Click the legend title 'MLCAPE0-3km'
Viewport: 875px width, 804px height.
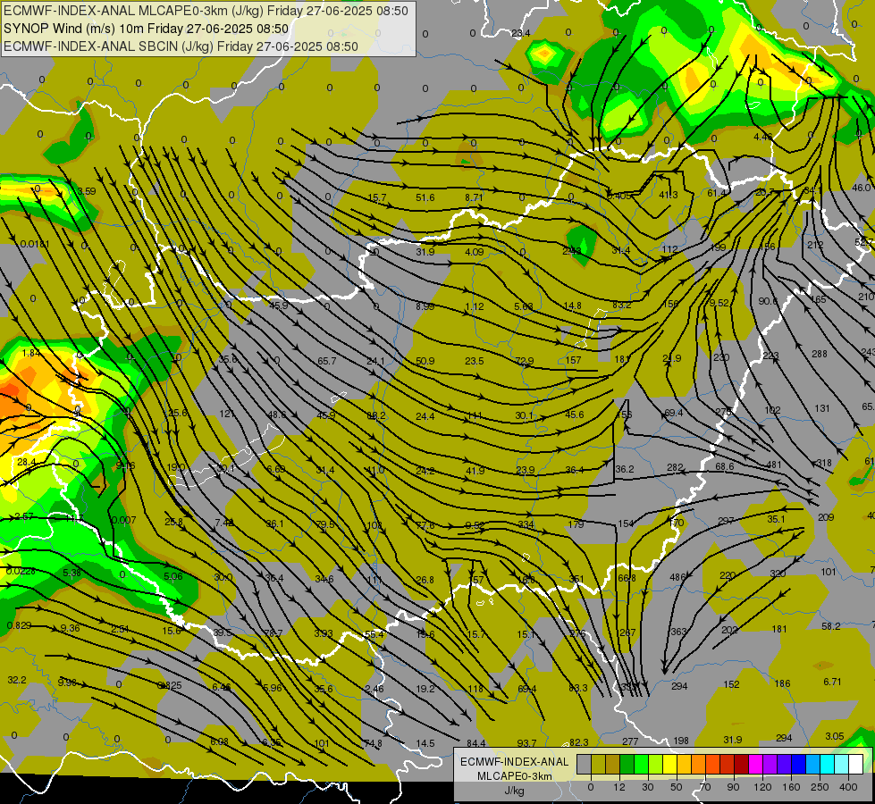pyautogui.click(x=514, y=776)
